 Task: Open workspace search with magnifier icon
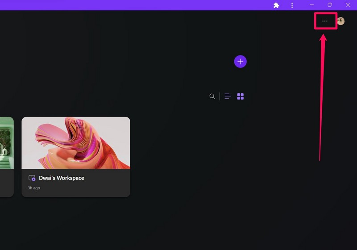click(212, 96)
